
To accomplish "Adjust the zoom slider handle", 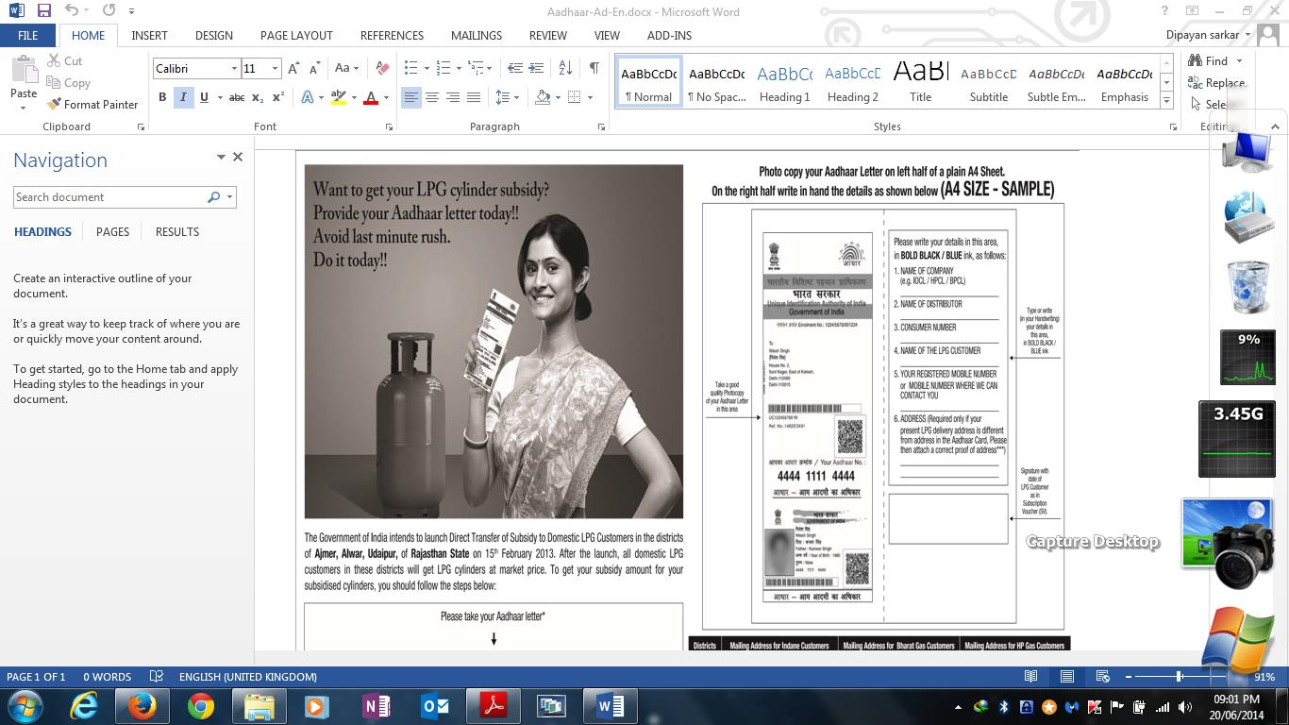I will pos(1179,676).
